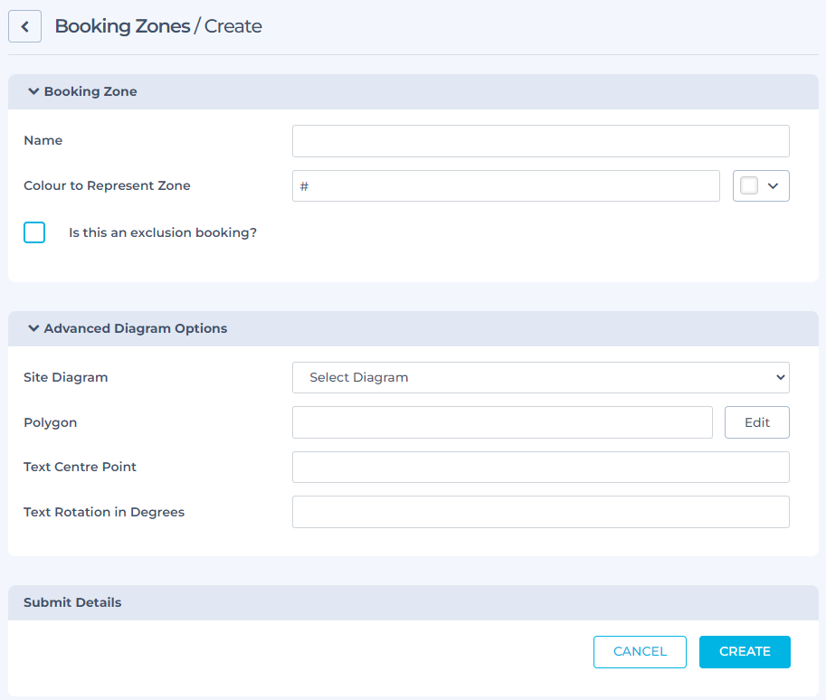
Task: Open the colour picker dropdown arrow
Action: (x=773, y=185)
